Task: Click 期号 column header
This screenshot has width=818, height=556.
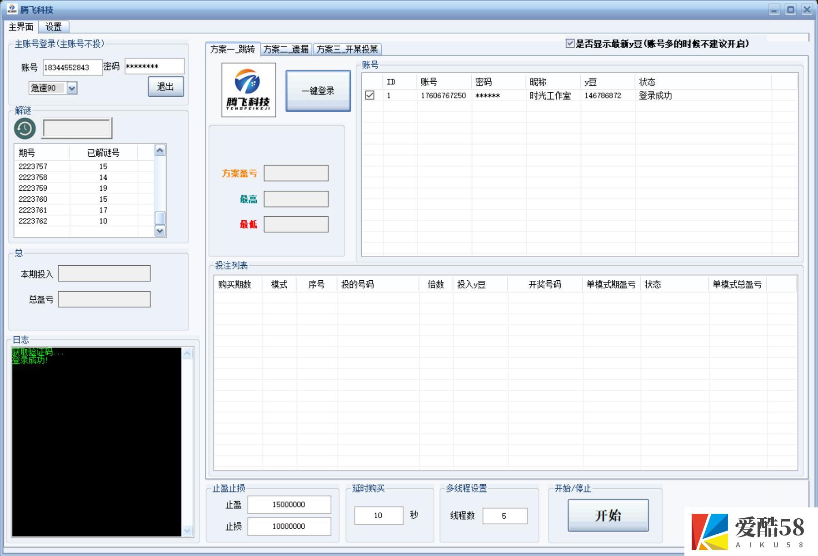Action: coord(42,153)
